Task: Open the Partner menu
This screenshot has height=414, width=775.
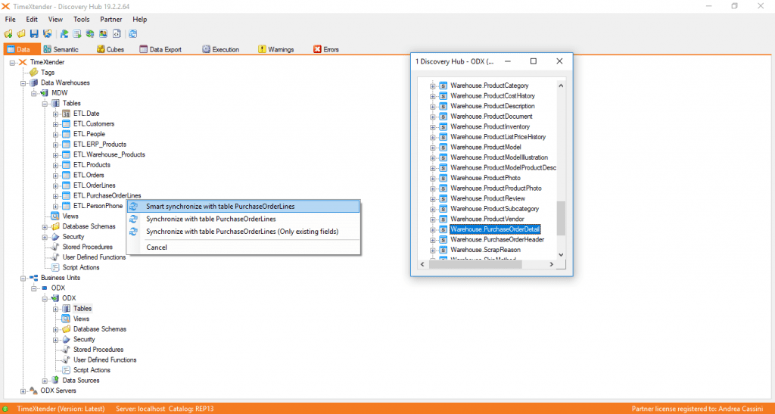Action: [110, 19]
